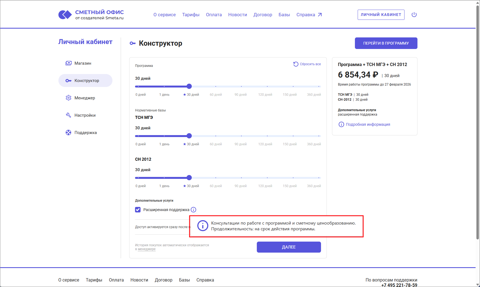
Task: Open the Личный кабинет button in header
Action: click(381, 15)
